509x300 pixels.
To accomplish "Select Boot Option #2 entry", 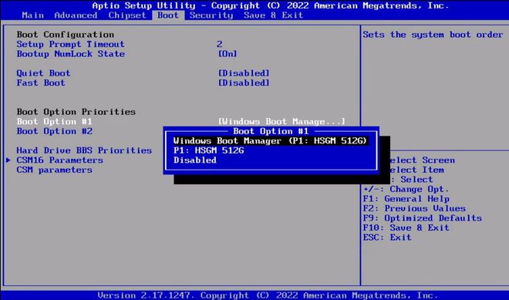I will (x=55, y=131).
